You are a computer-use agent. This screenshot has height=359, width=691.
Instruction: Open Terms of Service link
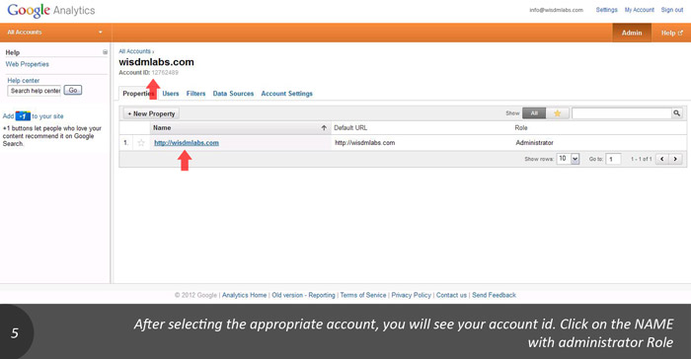[x=363, y=295]
